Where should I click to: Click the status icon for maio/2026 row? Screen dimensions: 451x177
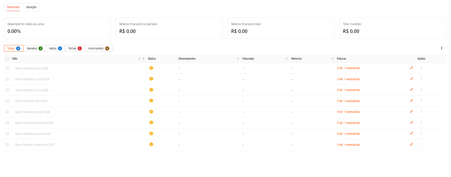tap(151, 90)
